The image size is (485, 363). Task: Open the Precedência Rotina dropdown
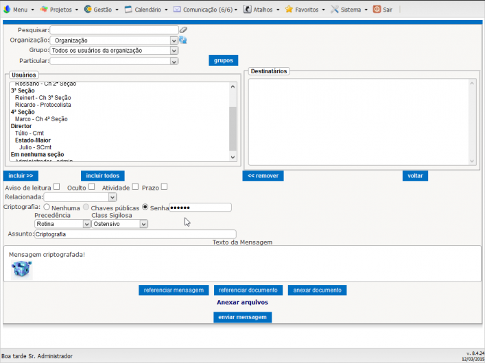pyautogui.click(x=86, y=224)
